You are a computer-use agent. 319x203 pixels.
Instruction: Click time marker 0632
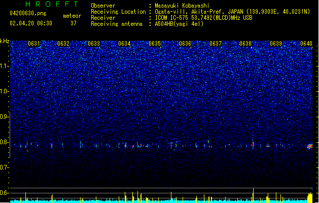pos(63,44)
